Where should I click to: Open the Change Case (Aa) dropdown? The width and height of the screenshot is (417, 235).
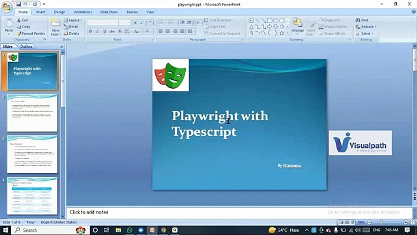(x=137, y=31)
